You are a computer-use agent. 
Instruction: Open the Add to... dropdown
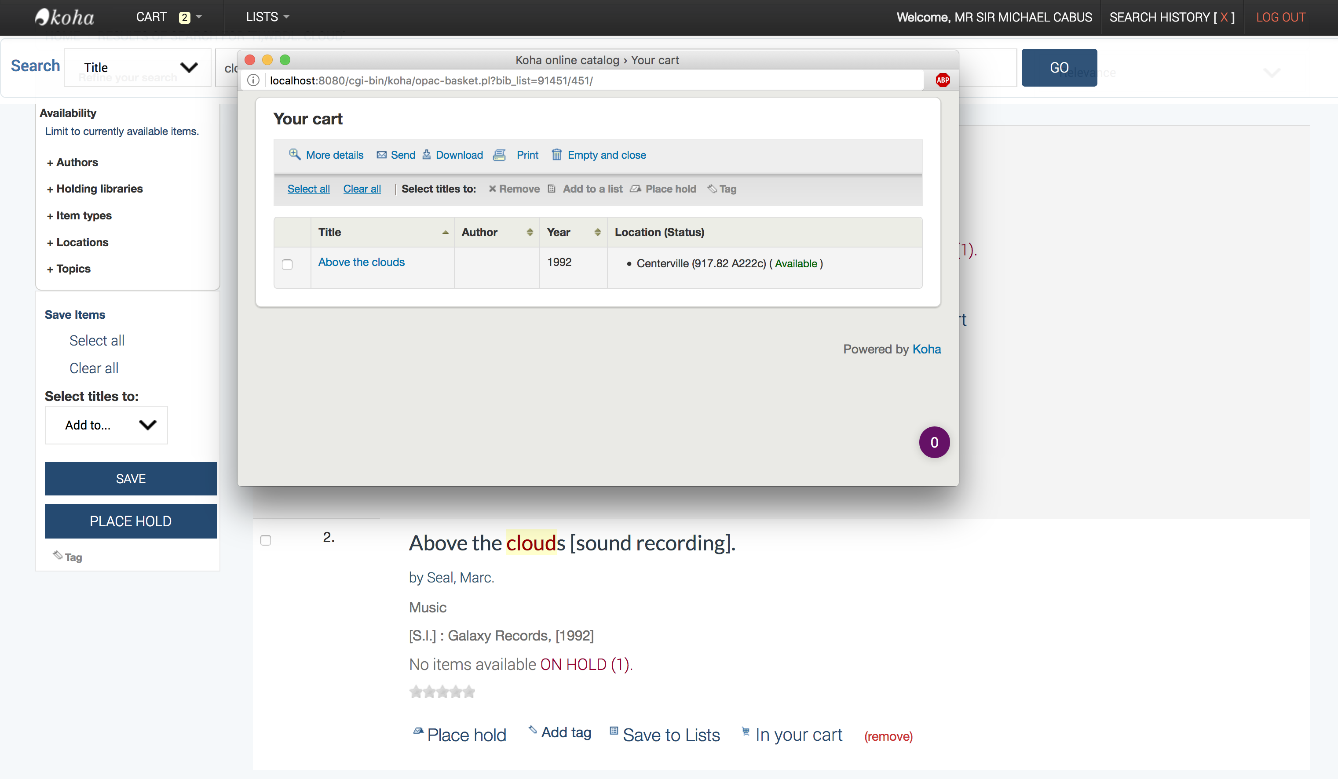(106, 425)
